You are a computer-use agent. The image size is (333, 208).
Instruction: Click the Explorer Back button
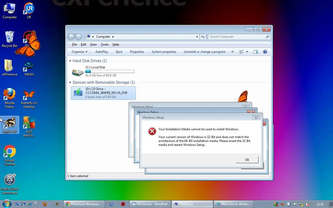pos(71,37)
